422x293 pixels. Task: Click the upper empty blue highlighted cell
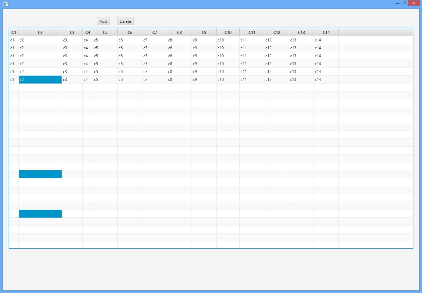40,174
